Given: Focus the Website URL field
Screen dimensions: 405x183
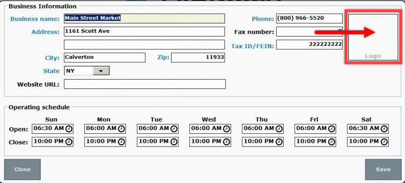Looking at the screenshot, I should 145,84.
